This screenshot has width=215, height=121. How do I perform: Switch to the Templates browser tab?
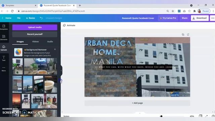coord(19,5)
